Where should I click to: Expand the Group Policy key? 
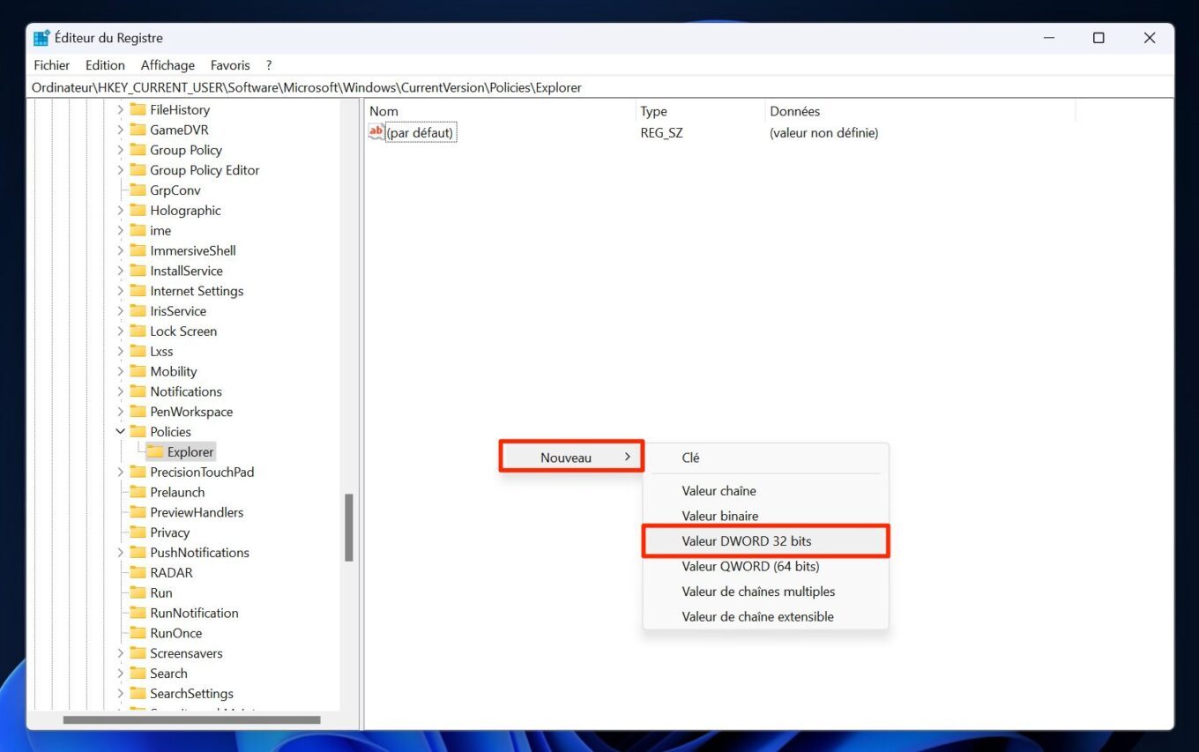[121, 150]
